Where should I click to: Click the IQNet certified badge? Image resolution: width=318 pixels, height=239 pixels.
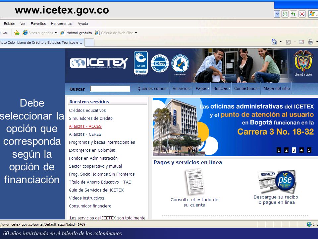pos(160,63)
